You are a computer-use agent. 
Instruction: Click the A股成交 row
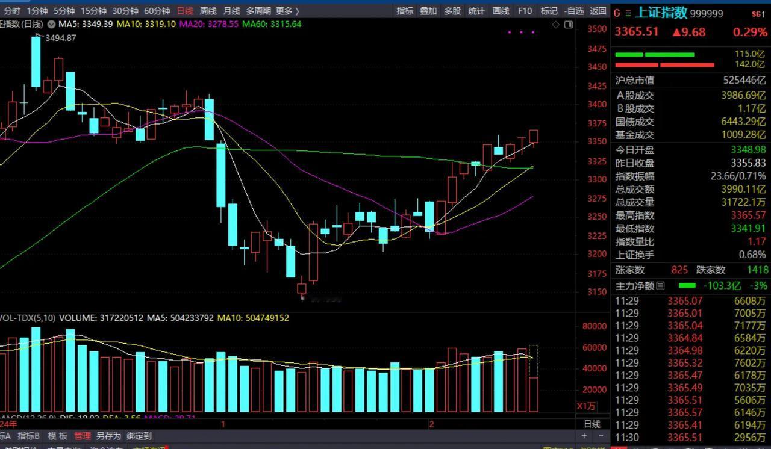click(690, 95)
